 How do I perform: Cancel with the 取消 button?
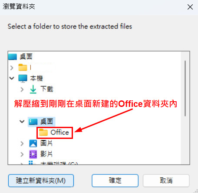coord(166,180)
